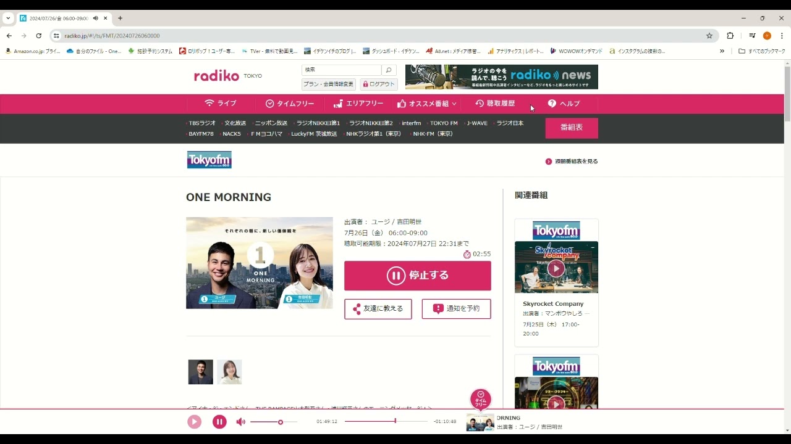Click the 番組表 program guide button
791x444 pixels.
pyautogui.click(x=571, y=128)
